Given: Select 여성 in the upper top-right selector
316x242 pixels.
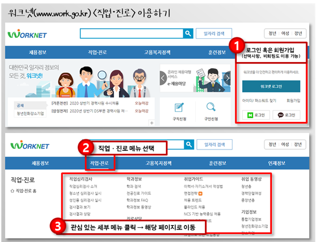Looking at the screenshot, I should (x=285, y=33).
